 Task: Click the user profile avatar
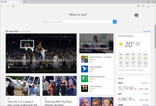tap(136, 15)
